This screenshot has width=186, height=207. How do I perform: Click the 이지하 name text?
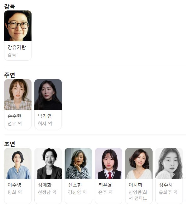pyautogui.click(x=135, y=185)
